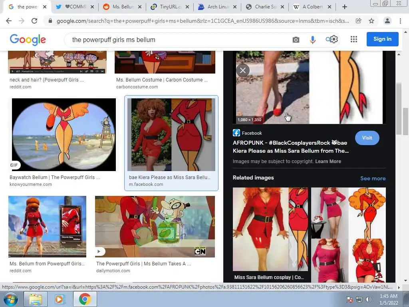Go back to the previous page

(x=9, y=21)
